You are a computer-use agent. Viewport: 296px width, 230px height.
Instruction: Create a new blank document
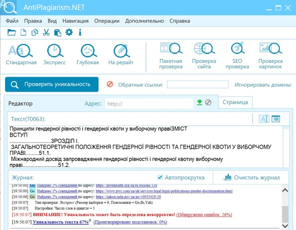23,32
